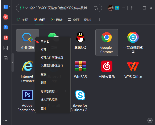Choose 属性 in context menu
155x125 pixels.
tap(53, 109)
